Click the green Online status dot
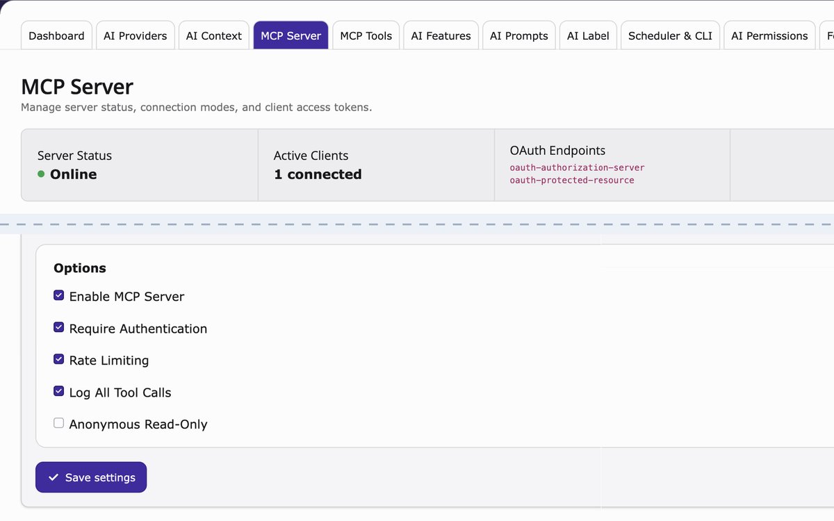This screenshot has width=834, height=521. (x=41, y=174)
